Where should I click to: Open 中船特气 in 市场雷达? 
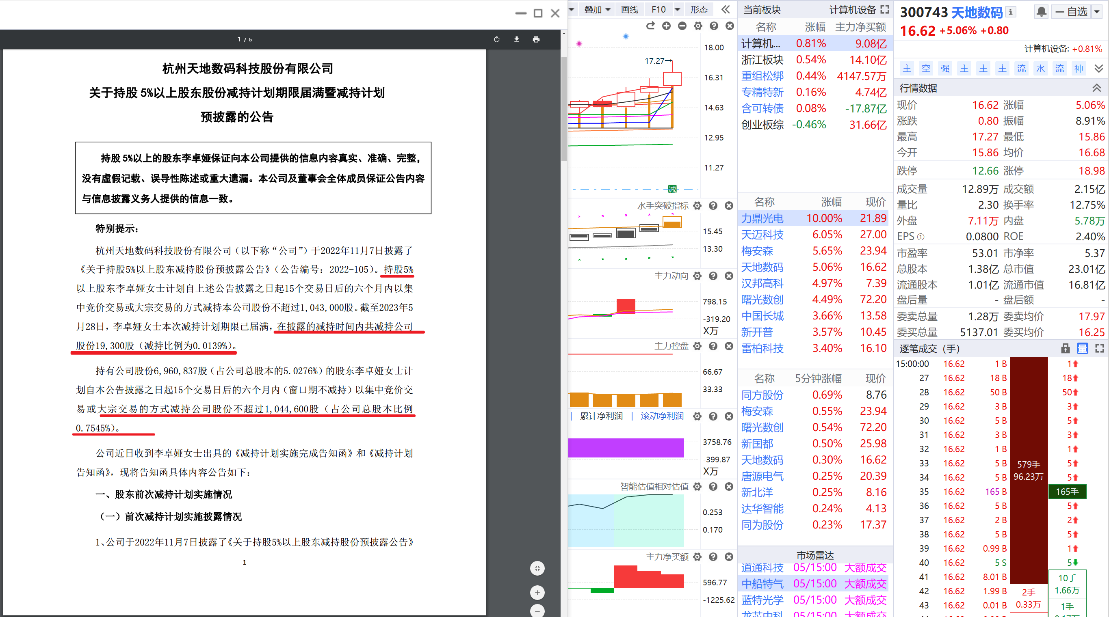(762, 584)
